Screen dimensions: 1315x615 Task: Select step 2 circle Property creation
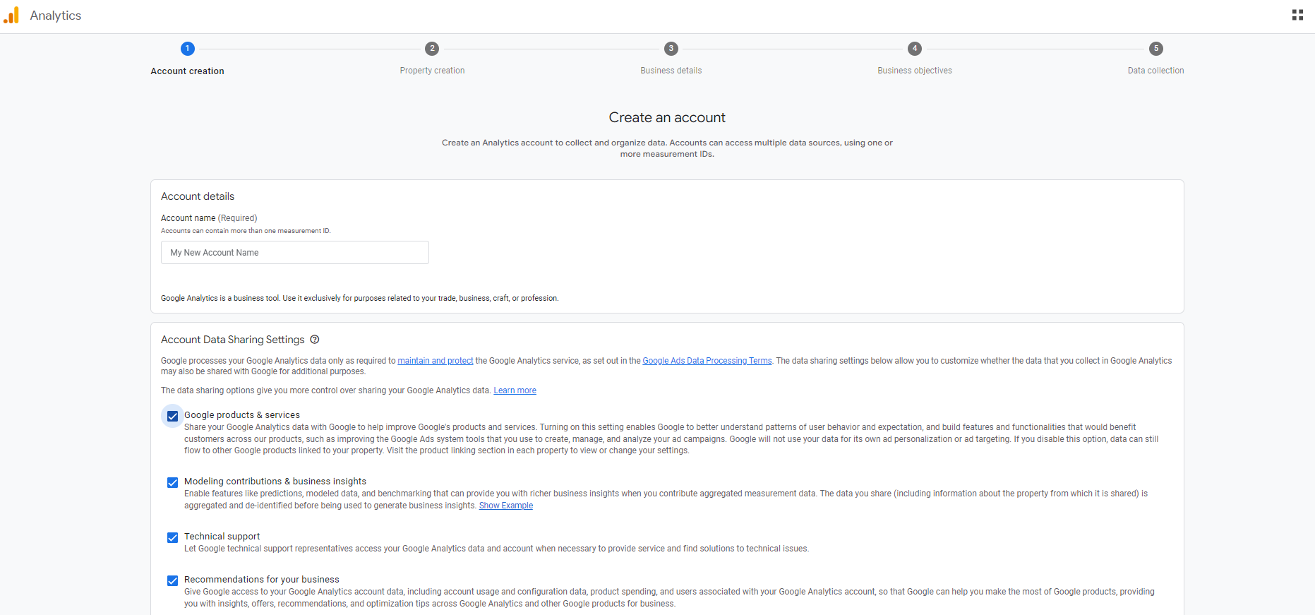pos(432,49)
